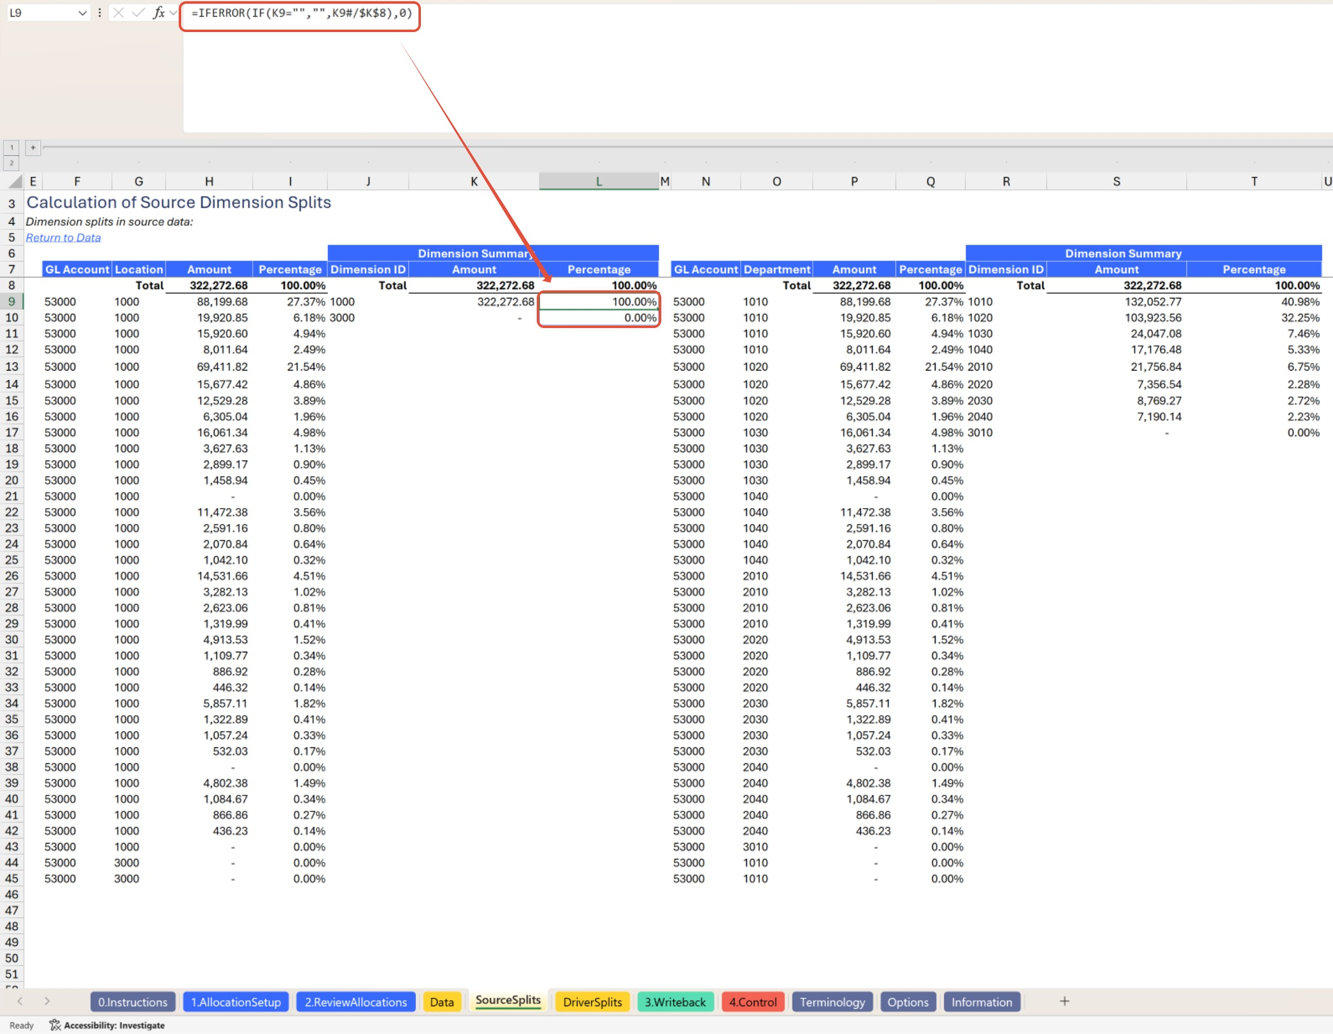This screenshot has width=1333, height=1034.
Task: Select the red 4.Control sheet tab
Action: pos(752,1002)
